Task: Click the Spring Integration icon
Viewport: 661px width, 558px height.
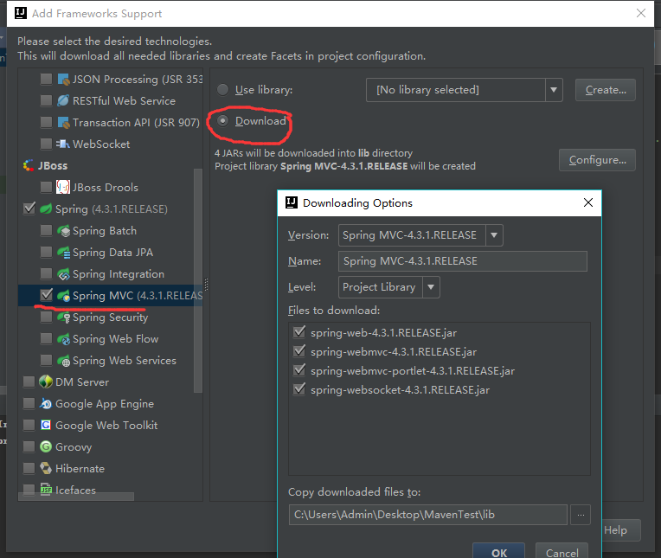Action: (x=63, y=274)
